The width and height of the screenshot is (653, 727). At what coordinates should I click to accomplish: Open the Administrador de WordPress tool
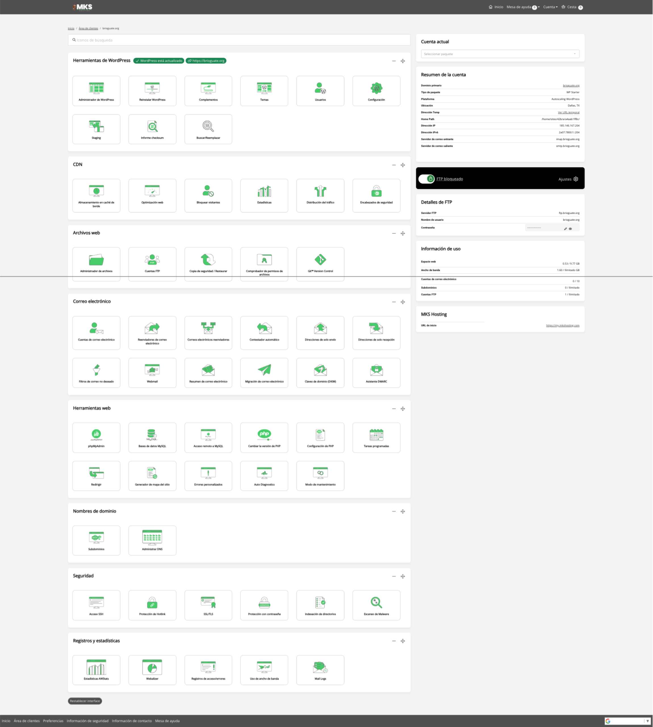point(96,91)
